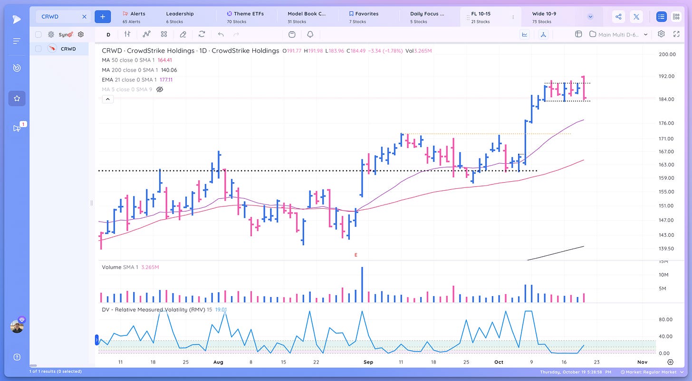Click the alert bell icon
Viewport: 692px width, 381px height.
coord(310,34)
